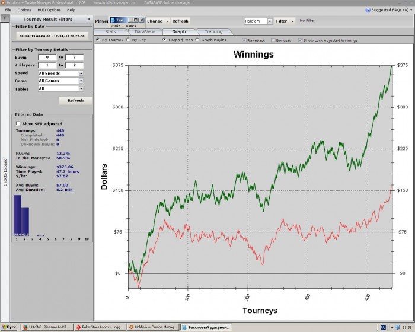Expand the collapsed left sidebar with the double-arrow icon
Screen dimensions: 415x332
[5, 18]
